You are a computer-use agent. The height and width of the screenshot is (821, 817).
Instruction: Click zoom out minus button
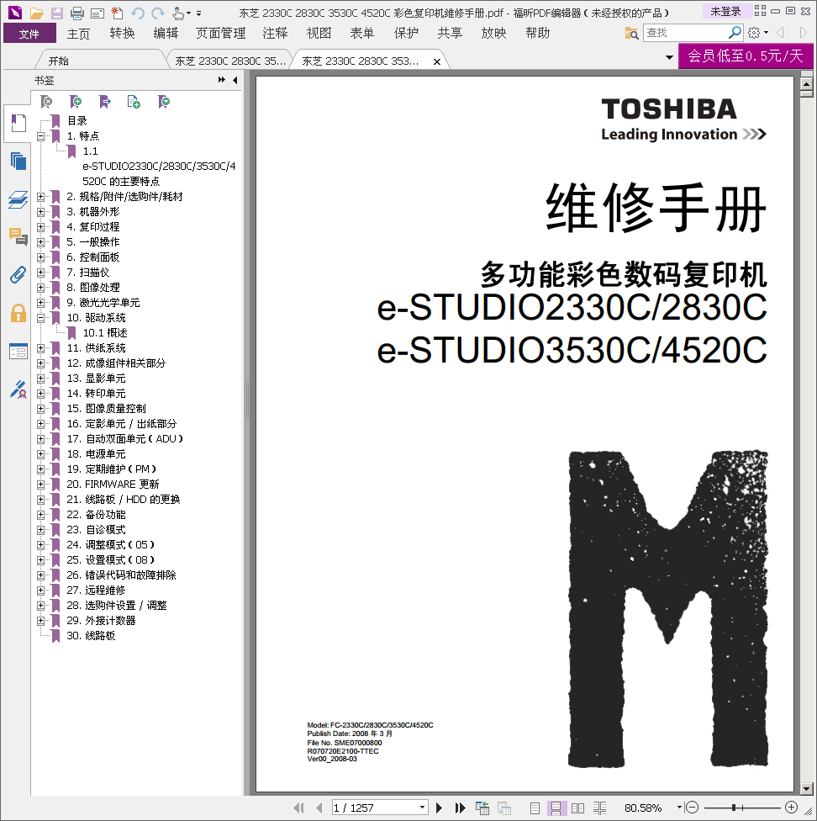click(692, 808)
